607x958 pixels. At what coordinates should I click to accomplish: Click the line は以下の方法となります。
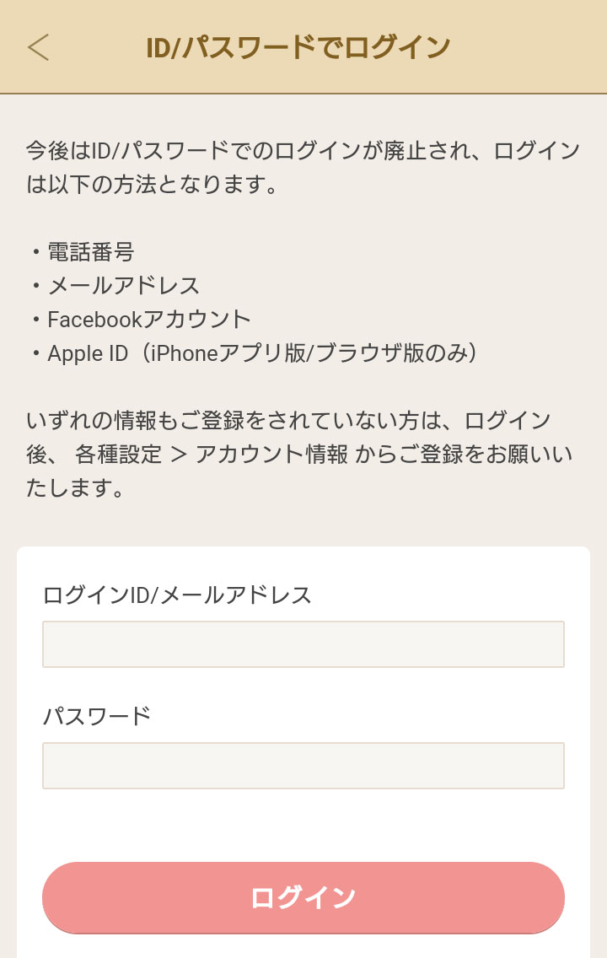tap(152, 184)
